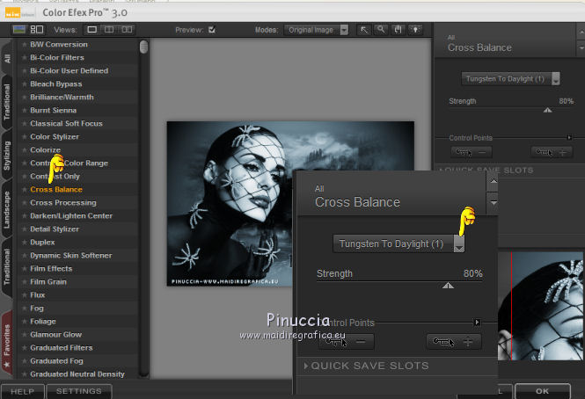The image size is (585, 399).
Task: Switch to the Favorites side tab
Action: [x=7, y=345]
